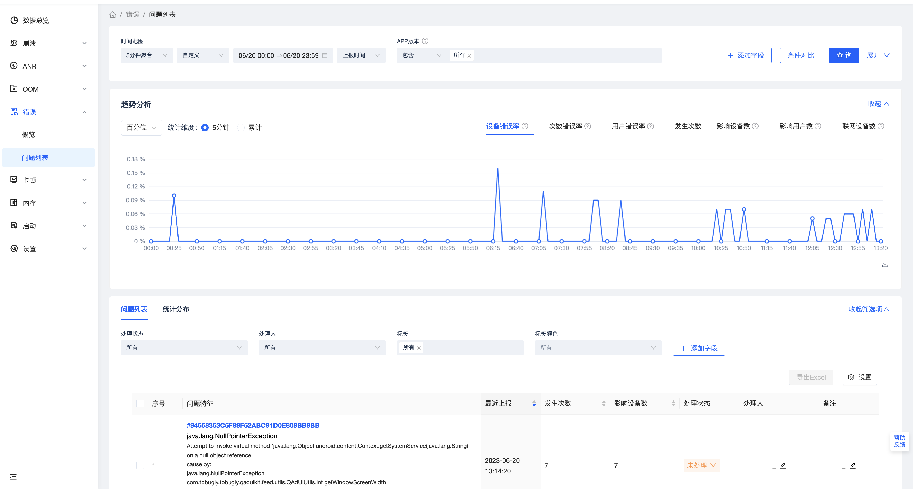Click the 卡顿 lag sidebar icon
The width and height of the screenshot is (913, 489).
point(14,180)
